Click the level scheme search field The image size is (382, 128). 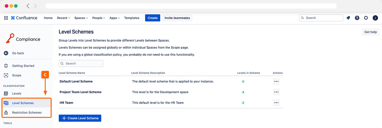(x=81, y=63)
